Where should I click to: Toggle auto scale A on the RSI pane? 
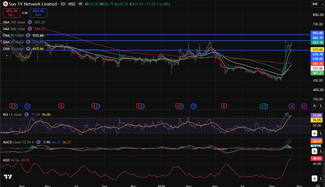[x=314, y=133]
